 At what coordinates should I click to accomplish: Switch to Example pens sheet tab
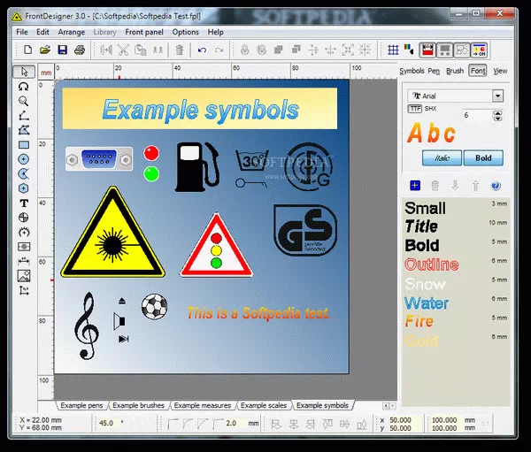(81, 405)
